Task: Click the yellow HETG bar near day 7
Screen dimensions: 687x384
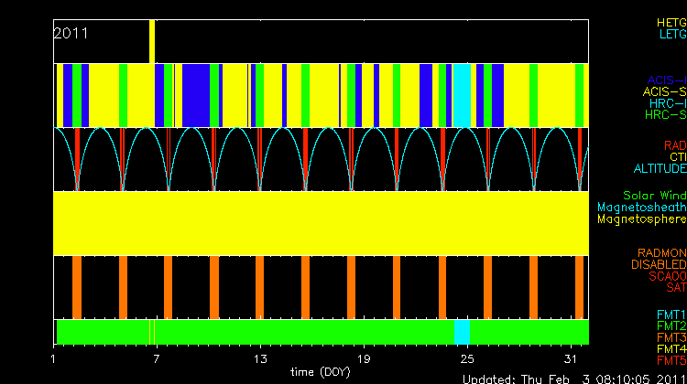Action: 152,41
